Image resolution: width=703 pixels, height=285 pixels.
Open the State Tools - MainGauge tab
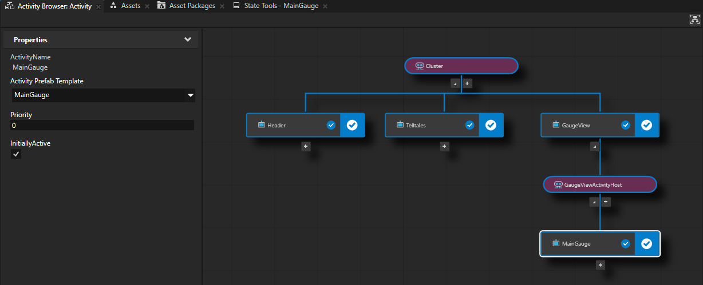(x=281, y=6)
